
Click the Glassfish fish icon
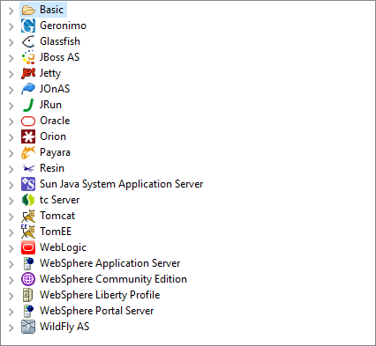click(28, 41)
